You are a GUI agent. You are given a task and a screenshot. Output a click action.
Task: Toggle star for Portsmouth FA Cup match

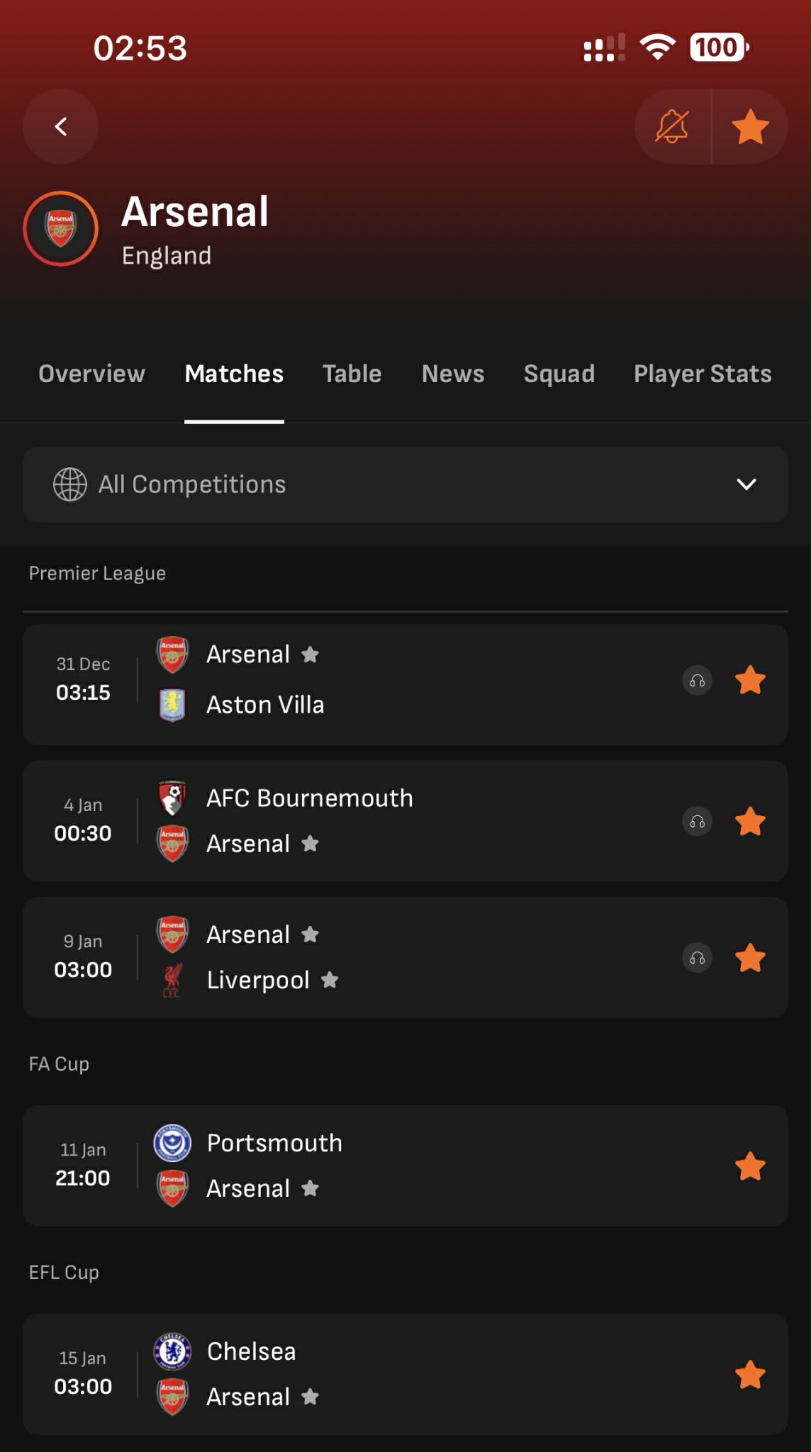pos(750,1166)
